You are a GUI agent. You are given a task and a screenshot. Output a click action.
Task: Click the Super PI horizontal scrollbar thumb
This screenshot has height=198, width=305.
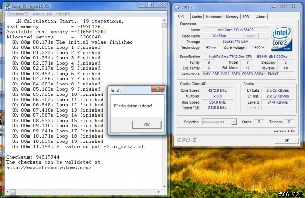(x=13, y=192)
